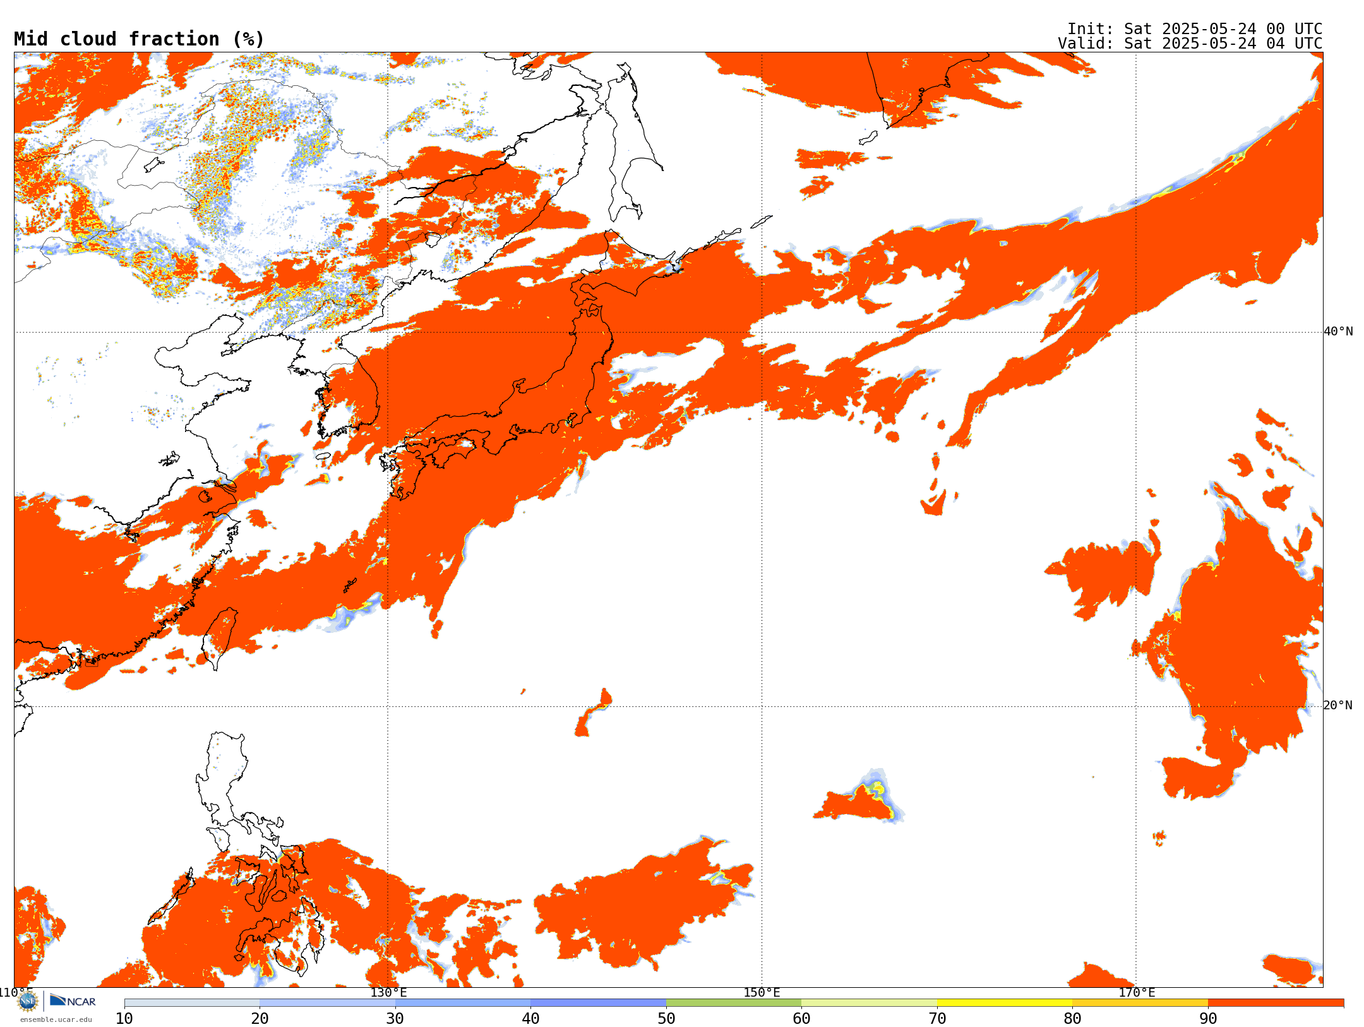
Task: Click the colorbar tick label 60
Action: coord(801,1019)
